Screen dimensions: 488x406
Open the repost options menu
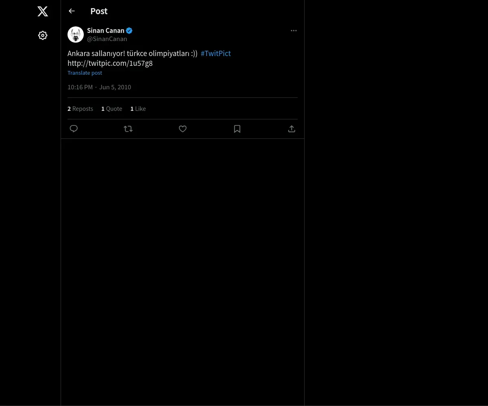tap(128, 129)
